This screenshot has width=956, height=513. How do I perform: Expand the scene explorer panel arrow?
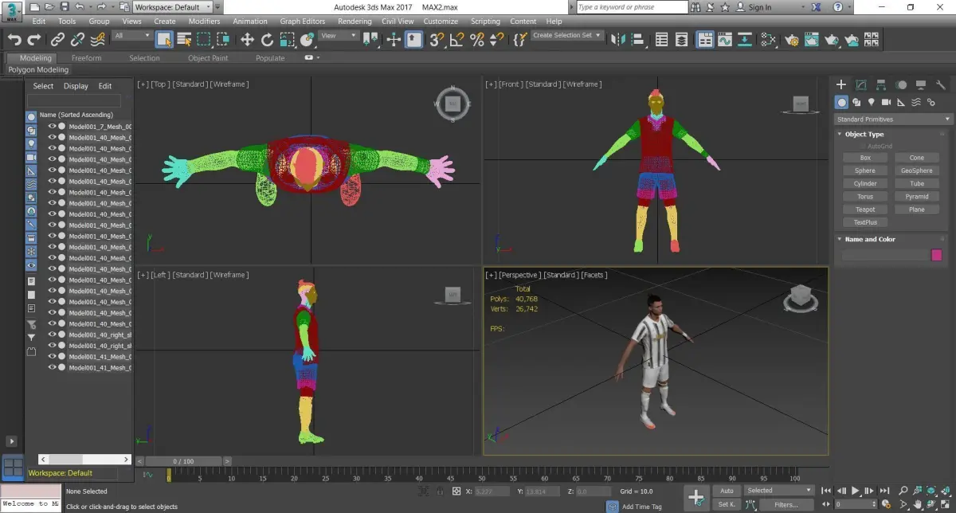[x=11, y=441]
